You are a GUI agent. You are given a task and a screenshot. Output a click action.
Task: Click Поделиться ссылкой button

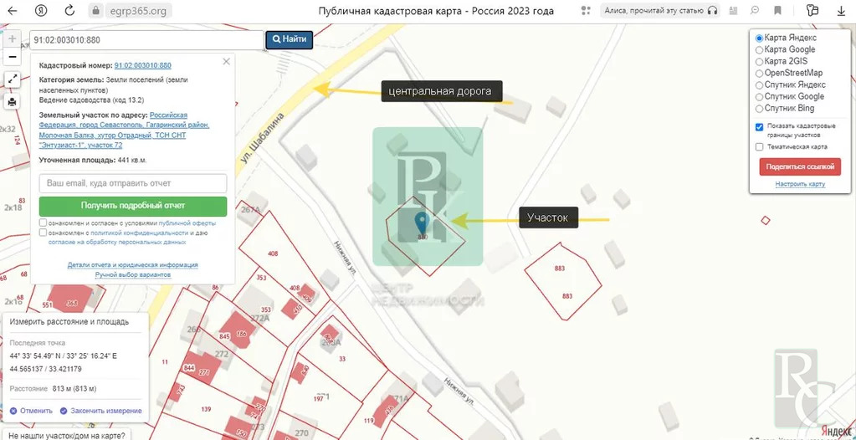pos(800,167)
